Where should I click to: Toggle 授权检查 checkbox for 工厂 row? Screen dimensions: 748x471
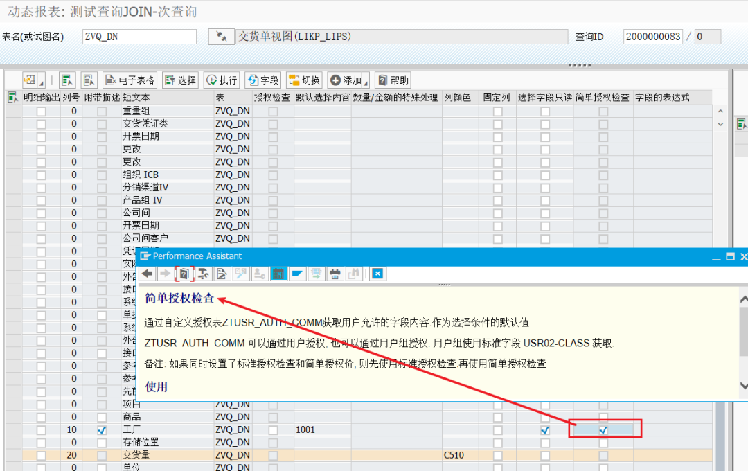click(x=273, y=430)
